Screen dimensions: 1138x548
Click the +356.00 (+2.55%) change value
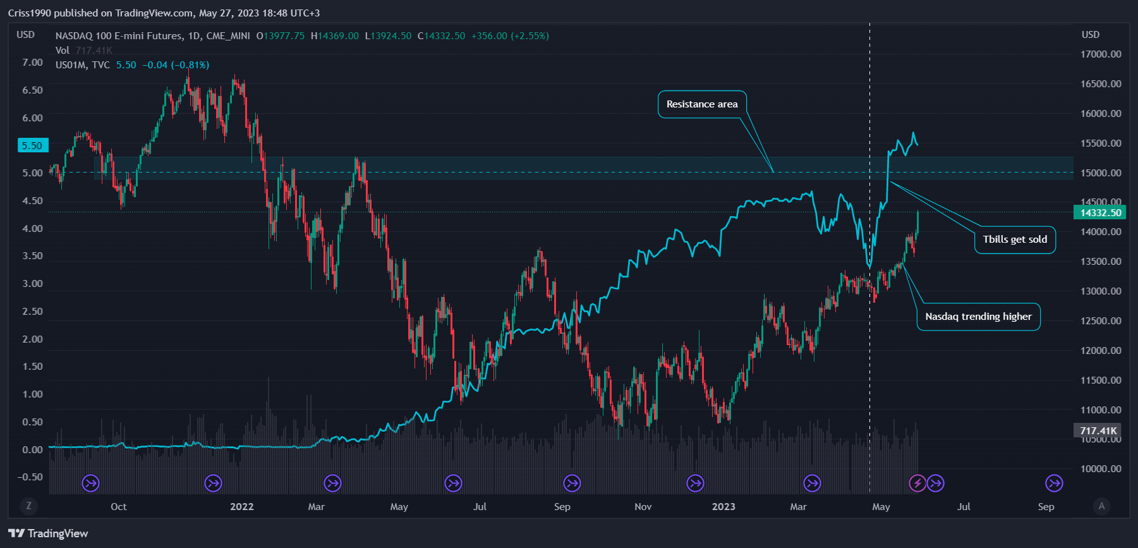pyautogui.click(x=510, y=36)
